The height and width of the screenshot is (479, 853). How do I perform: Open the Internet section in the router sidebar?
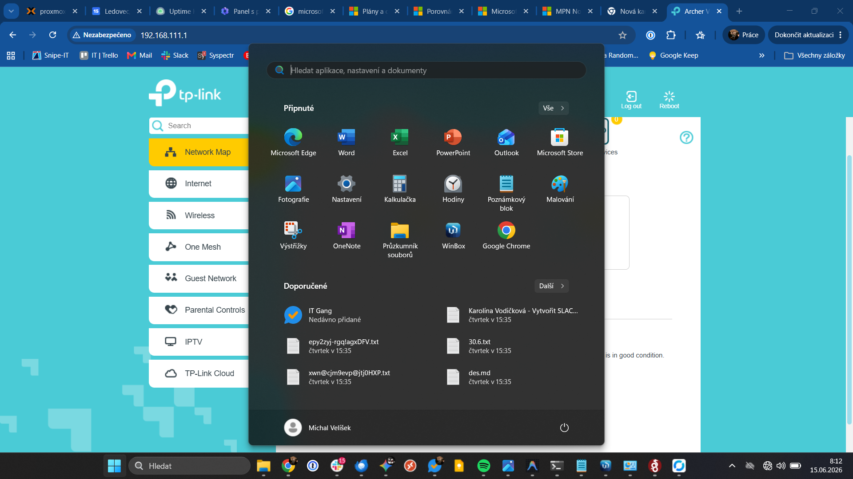(x=199, y=184)
